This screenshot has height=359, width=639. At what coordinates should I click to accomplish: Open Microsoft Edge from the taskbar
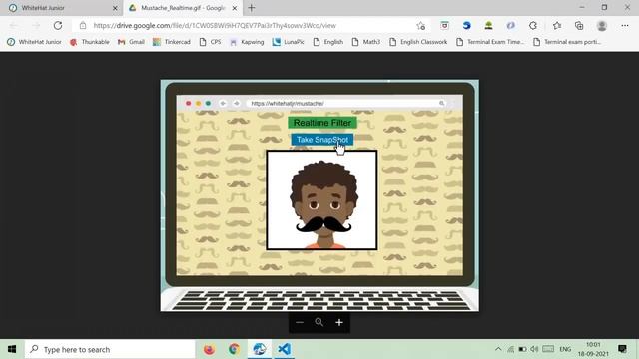click(260, 349)
